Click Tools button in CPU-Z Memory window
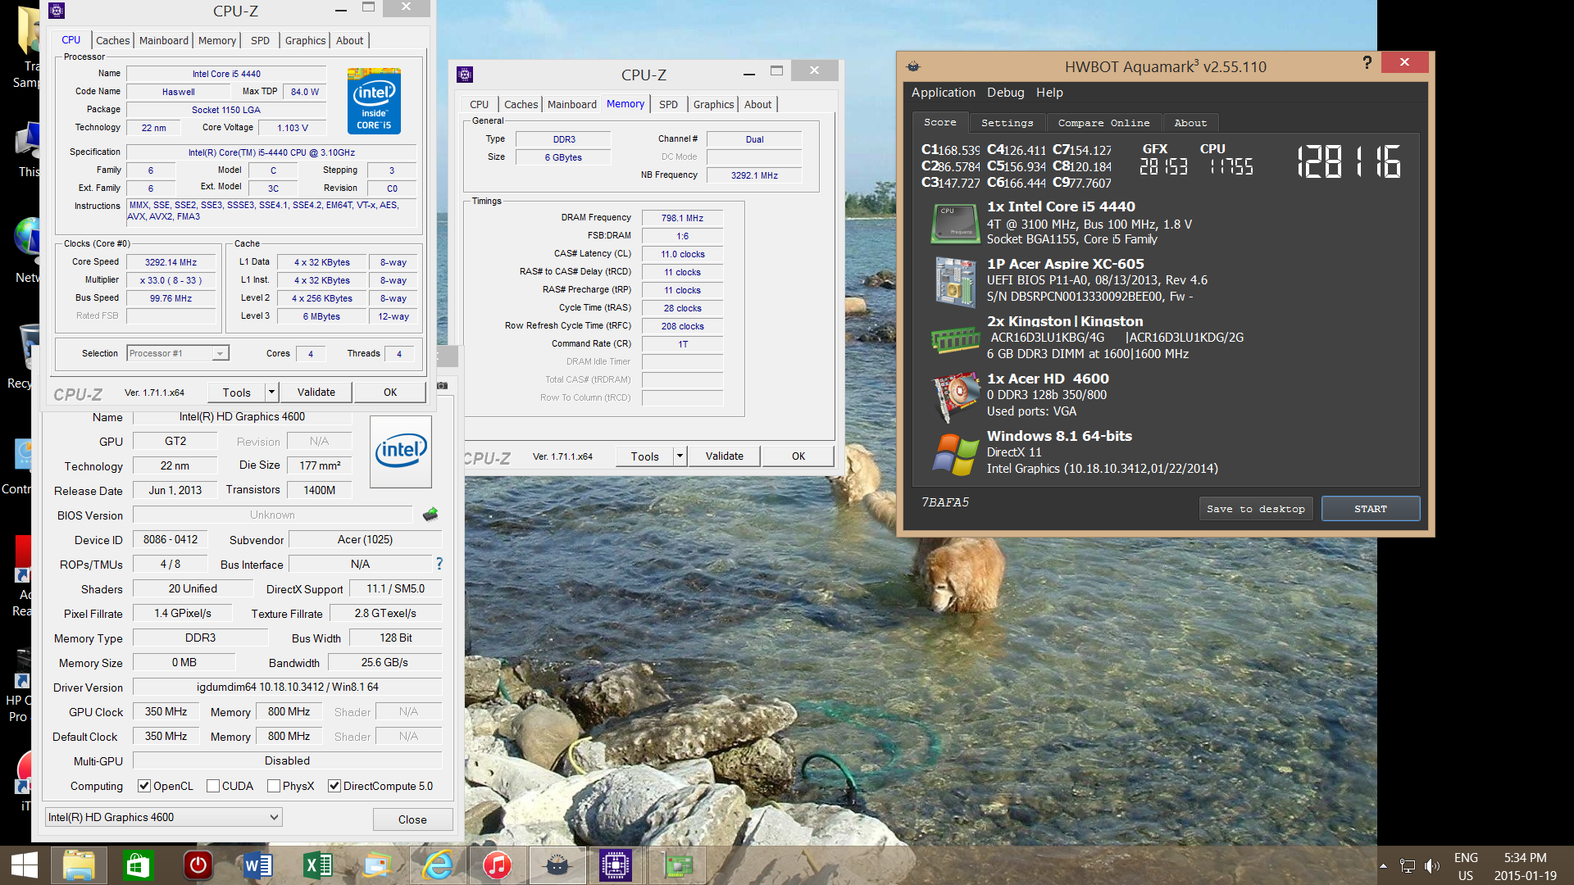The image size is (1574, 885). (x=644, y=456)
